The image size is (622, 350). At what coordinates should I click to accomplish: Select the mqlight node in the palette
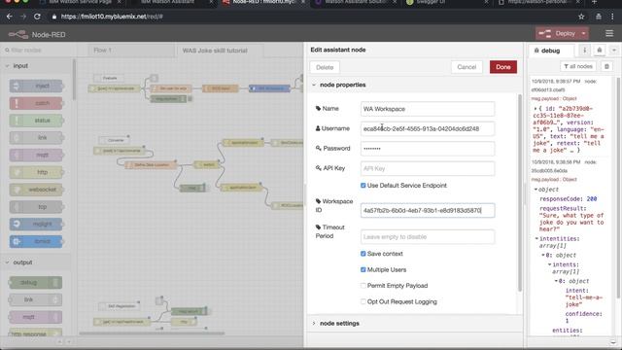coord(36,224)
